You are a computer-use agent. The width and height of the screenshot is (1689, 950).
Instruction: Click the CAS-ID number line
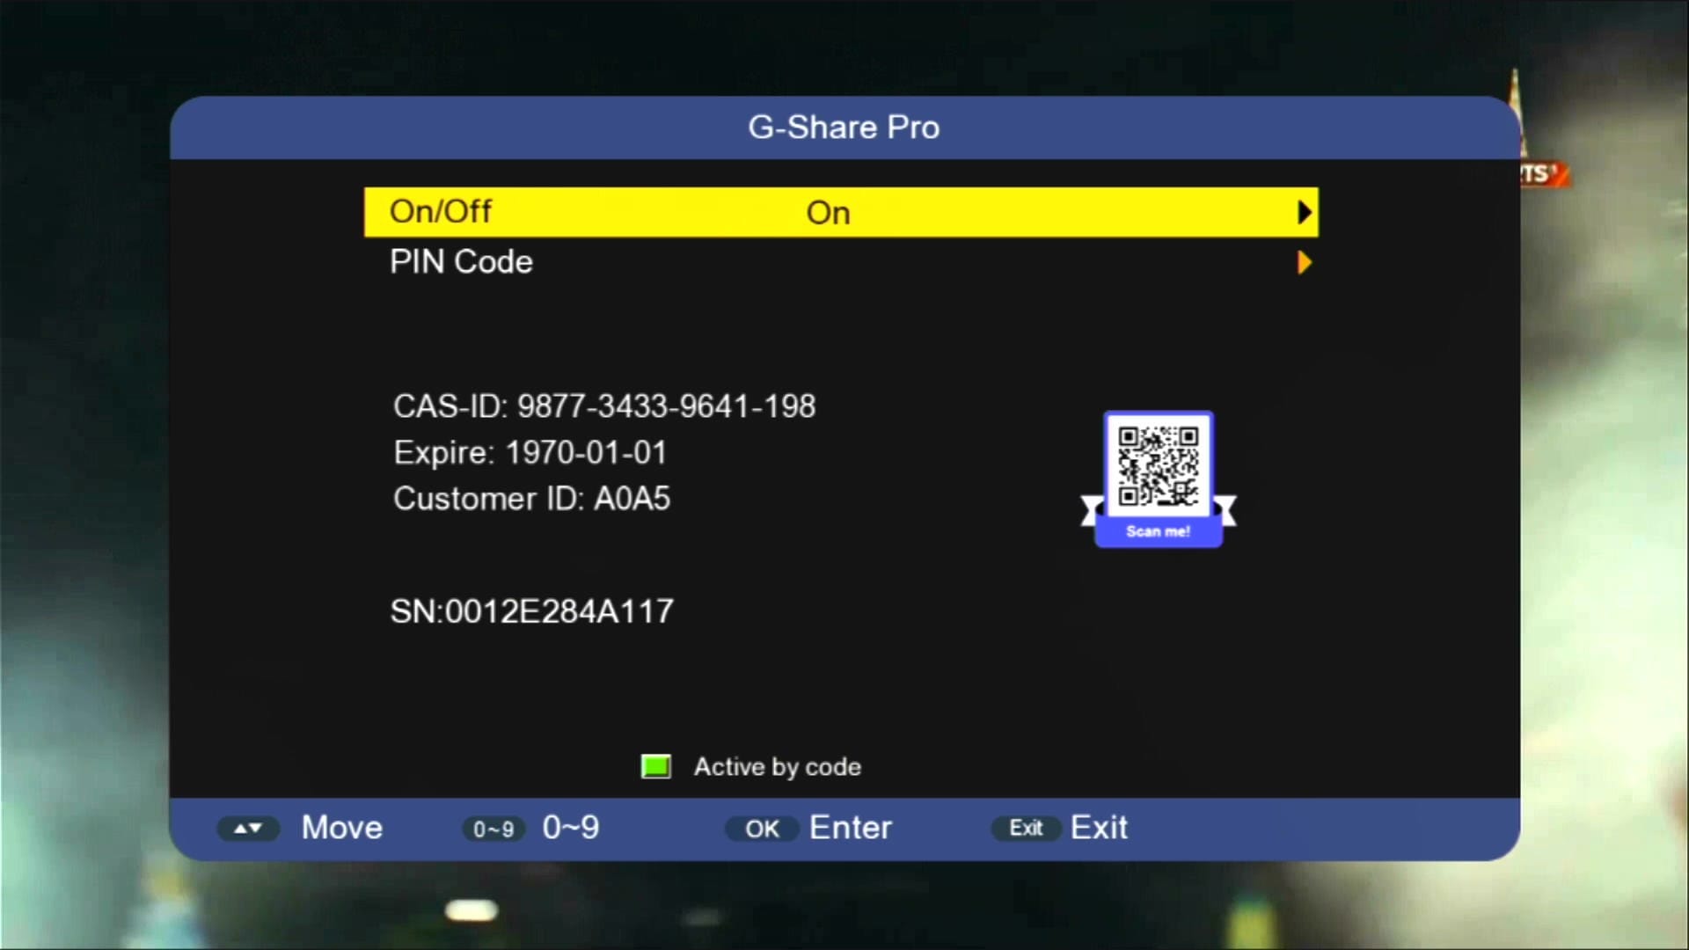[x=604, y=406]
